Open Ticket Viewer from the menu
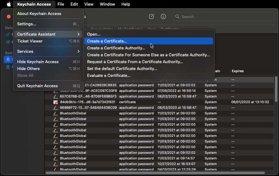Viewport: 279px width, 176px height. pyautogui.click(x=30, y=41)
